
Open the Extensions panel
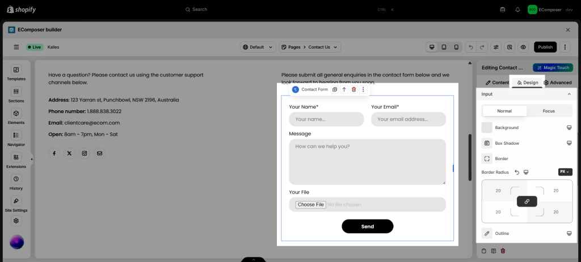[x=16, y=161]
